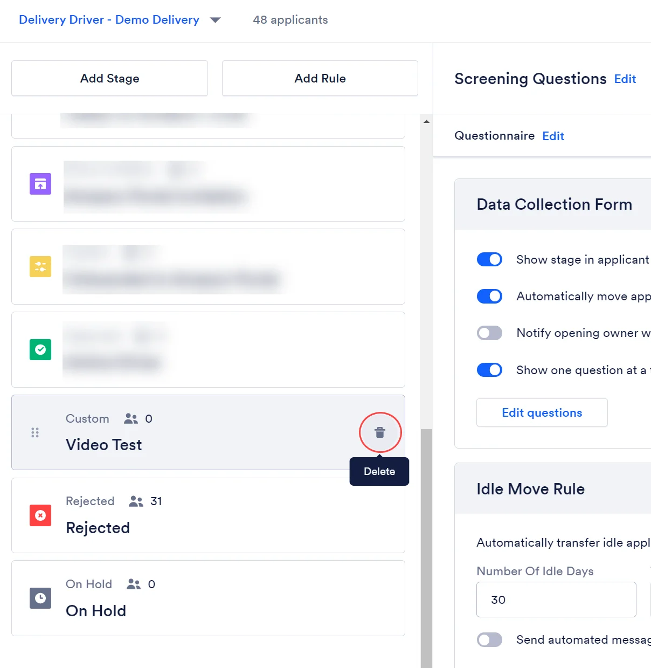Click the Data Collection Form heading
The height and width of the screenshot is (668, 651).
point(555,204)
